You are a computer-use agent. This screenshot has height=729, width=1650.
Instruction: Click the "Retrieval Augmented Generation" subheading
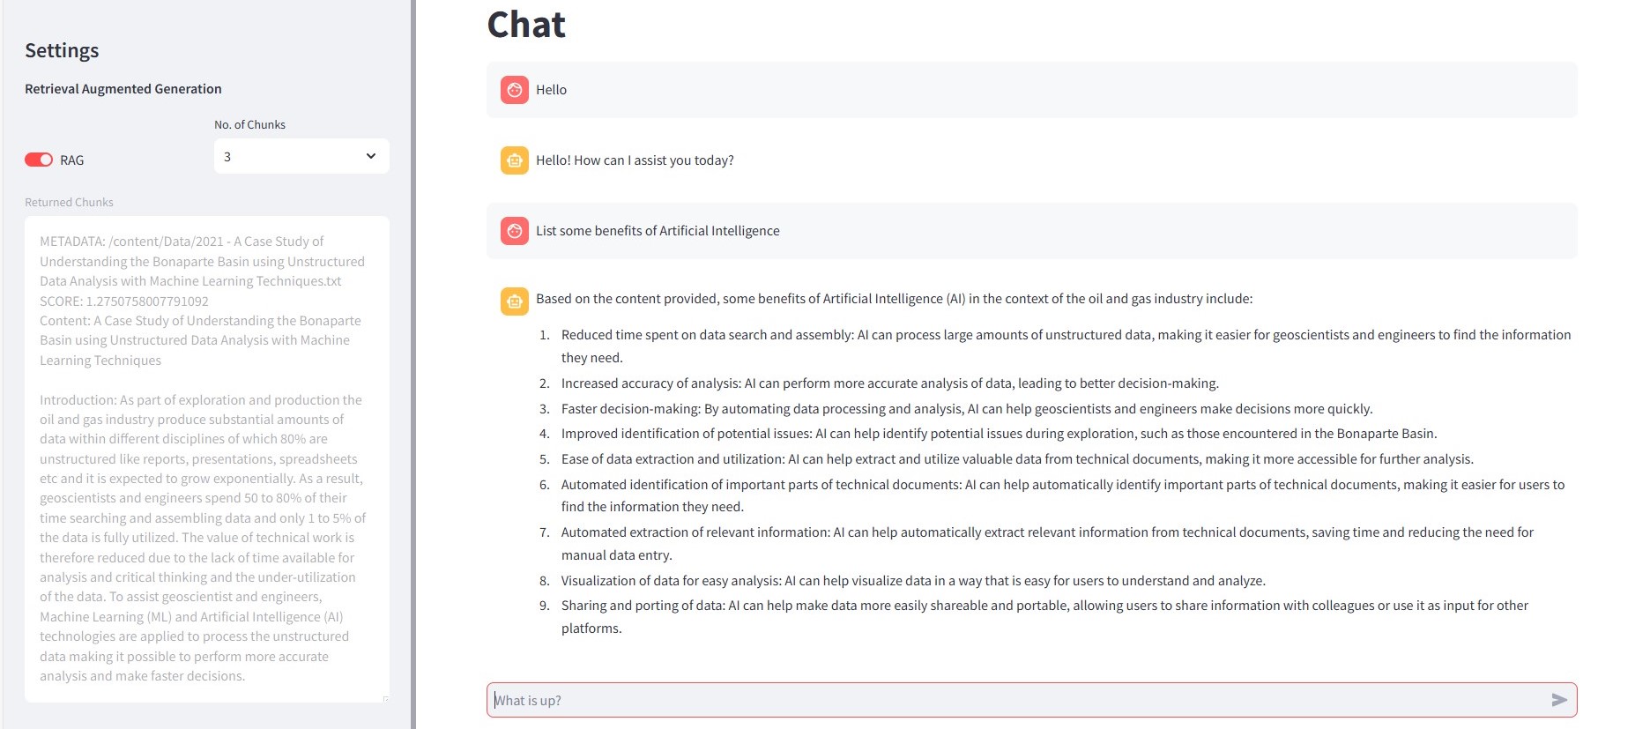[123, 89]
